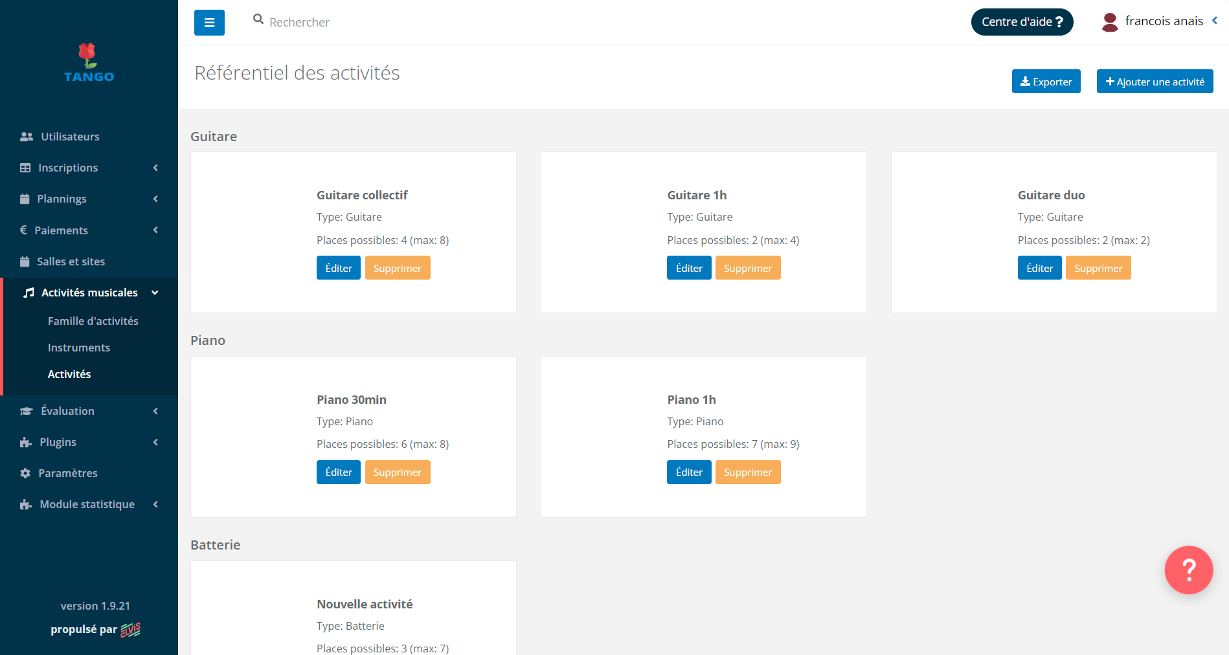Expand the Module statistique chevron
1229x655 pixels.
(155, 504)
